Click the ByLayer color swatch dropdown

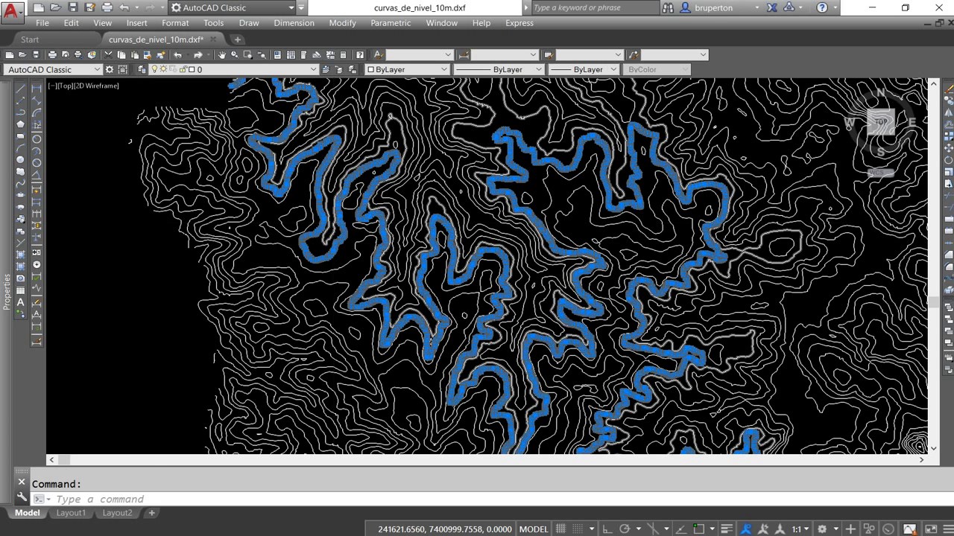407,69
